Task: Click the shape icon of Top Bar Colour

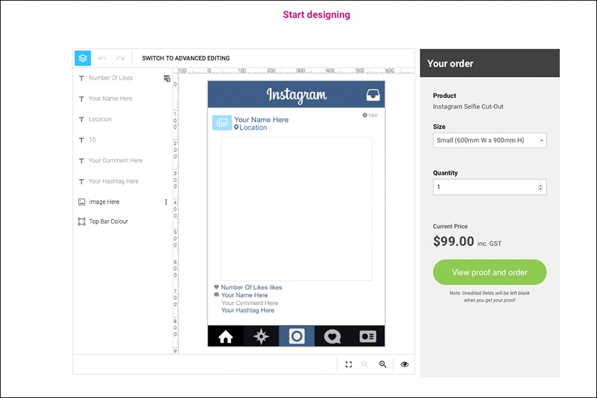Action: [82, 222]
